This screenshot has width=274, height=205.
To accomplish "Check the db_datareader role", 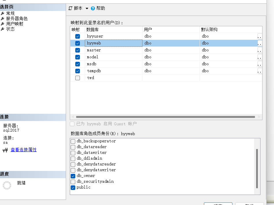I will [73, 147].
